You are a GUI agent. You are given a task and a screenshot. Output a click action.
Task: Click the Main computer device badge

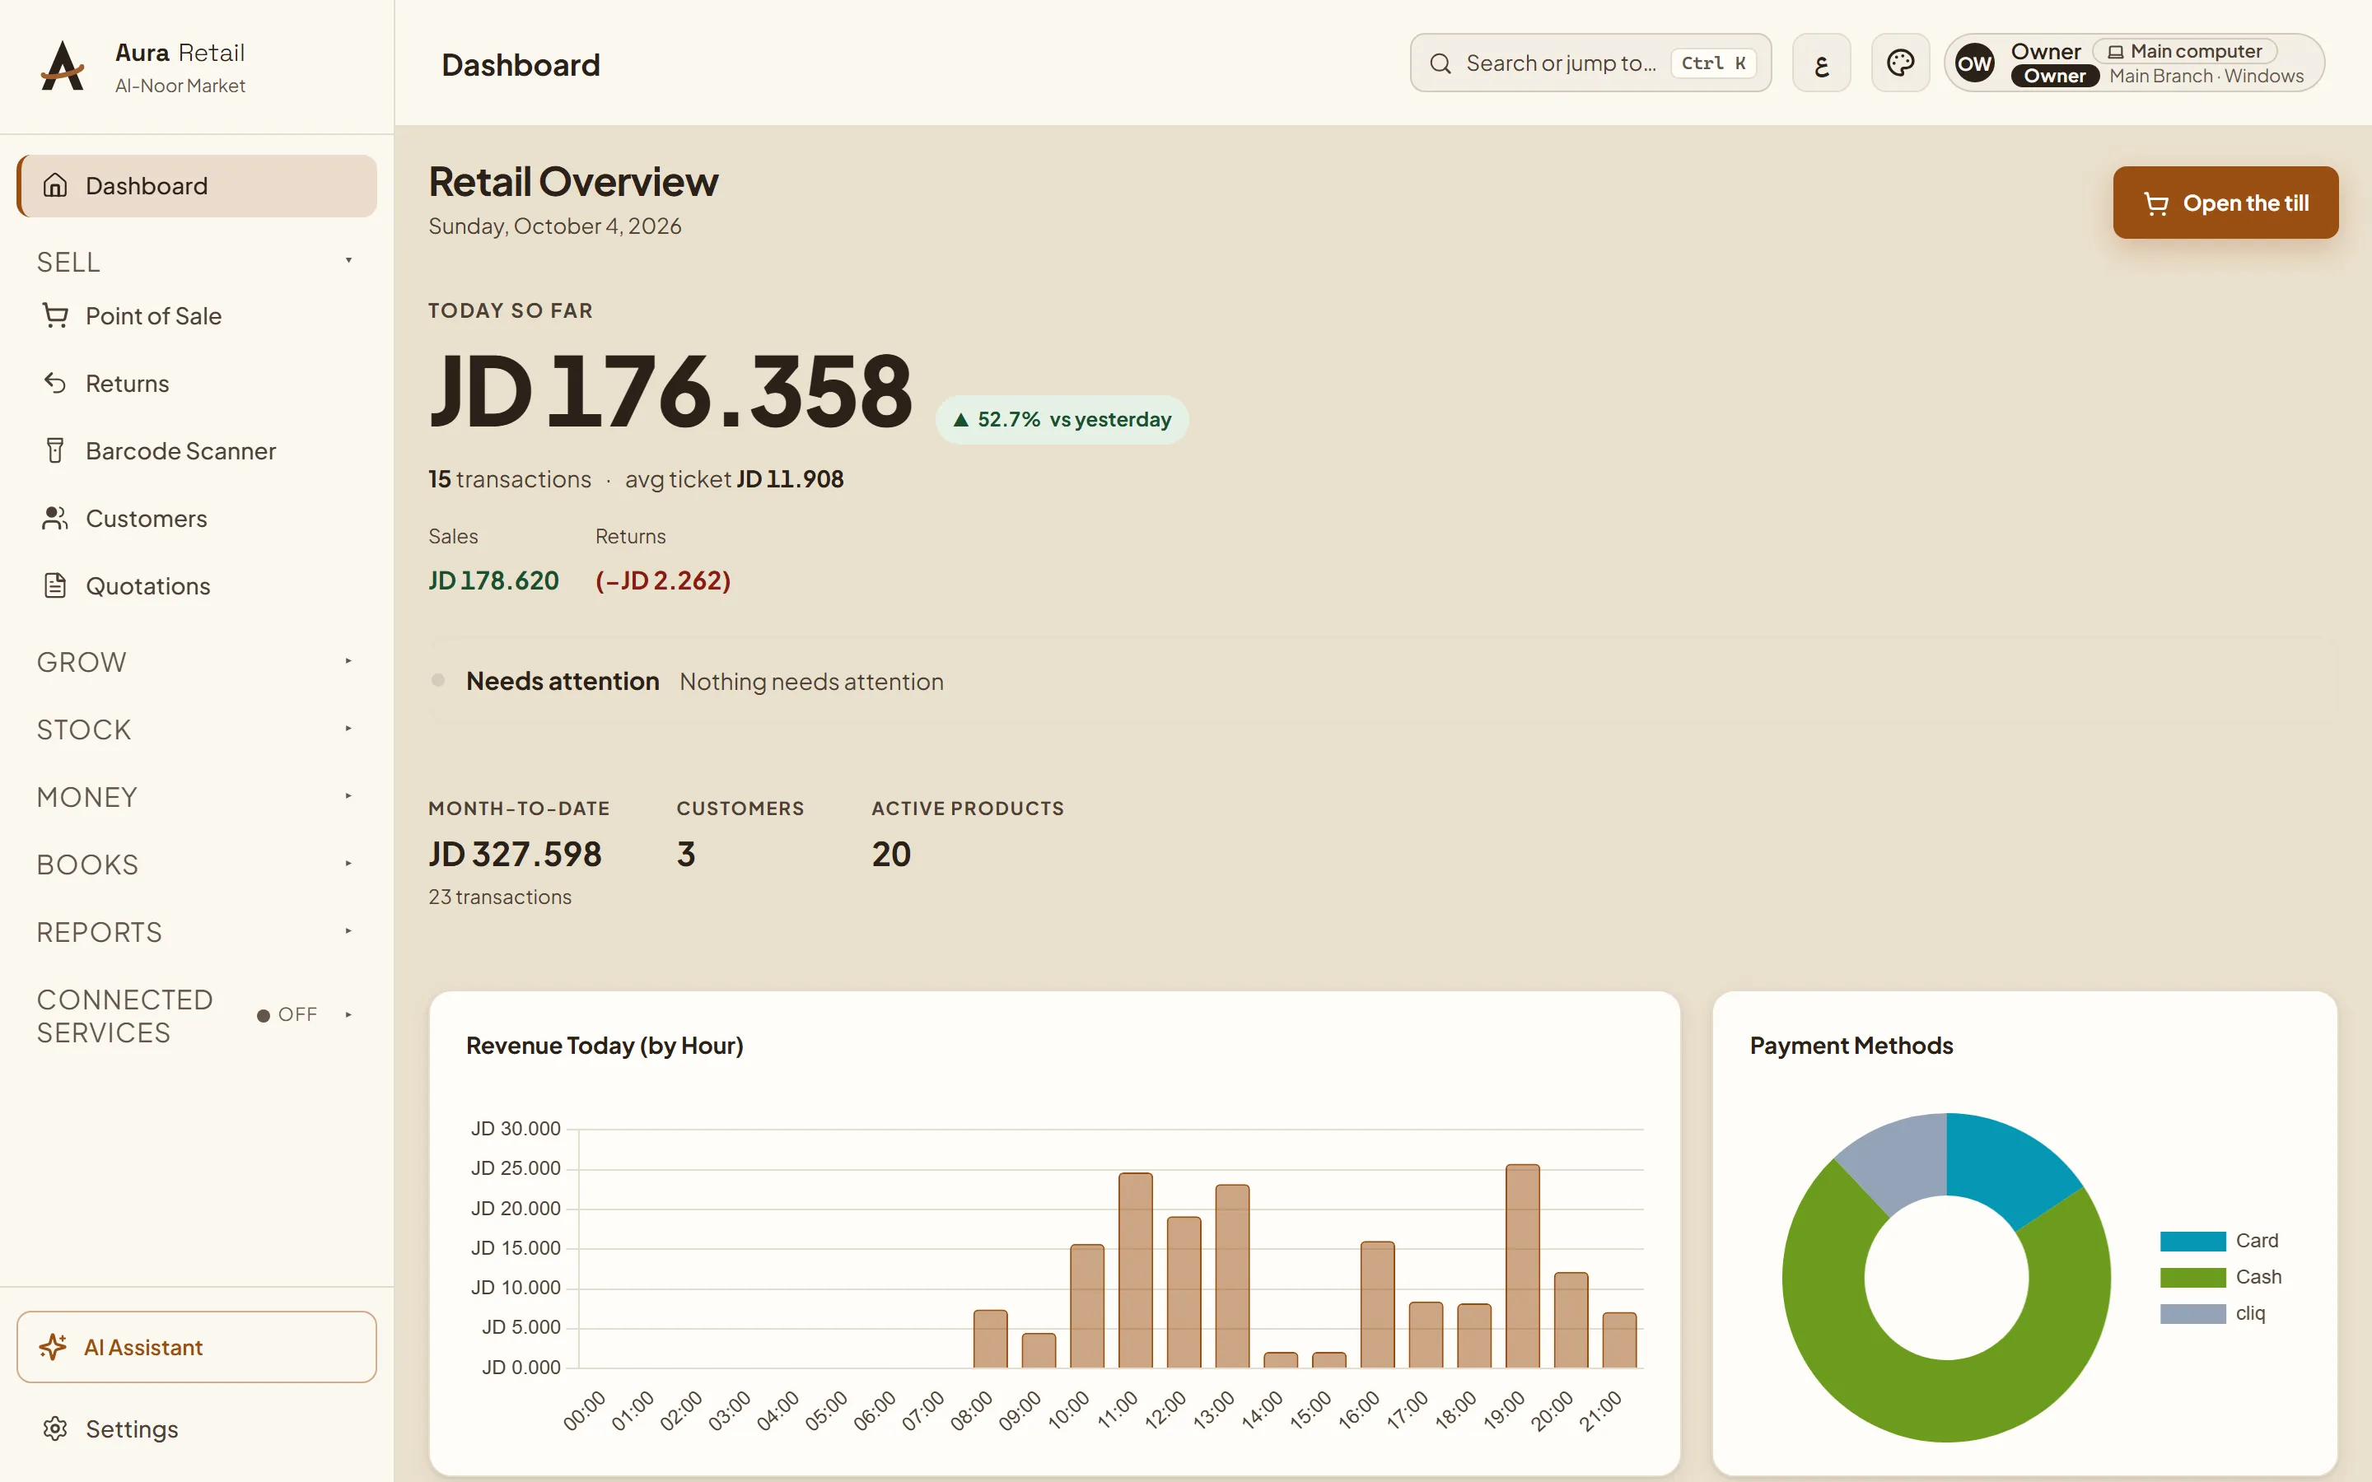click(x=2185, y=51)
